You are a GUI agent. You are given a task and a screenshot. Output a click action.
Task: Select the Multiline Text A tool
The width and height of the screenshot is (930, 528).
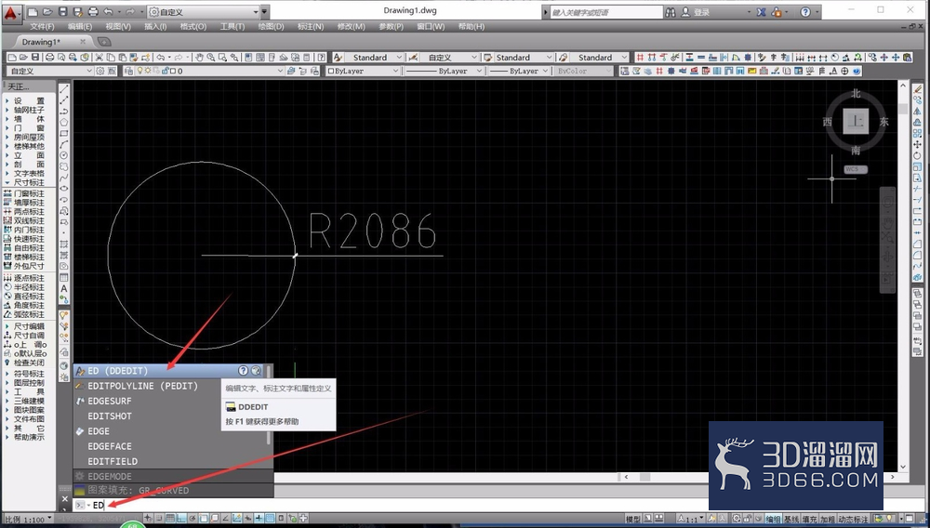[x=64, y=288]
